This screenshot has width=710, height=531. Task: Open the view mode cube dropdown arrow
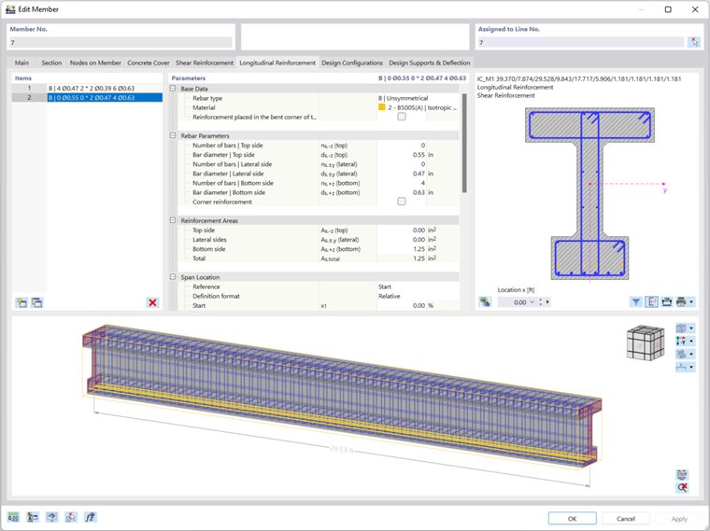coord(691,328)
